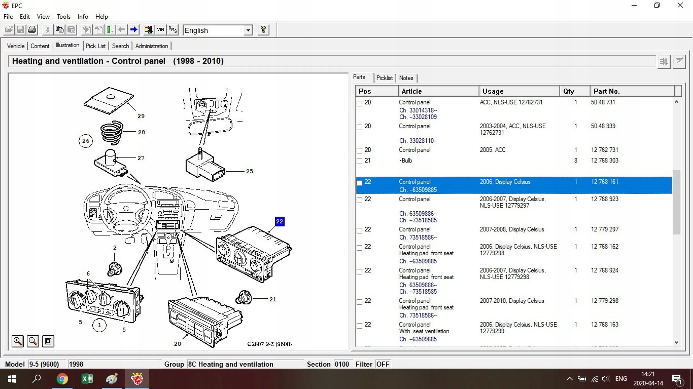Click the Print toolbar icon

(x=32, y=30)
